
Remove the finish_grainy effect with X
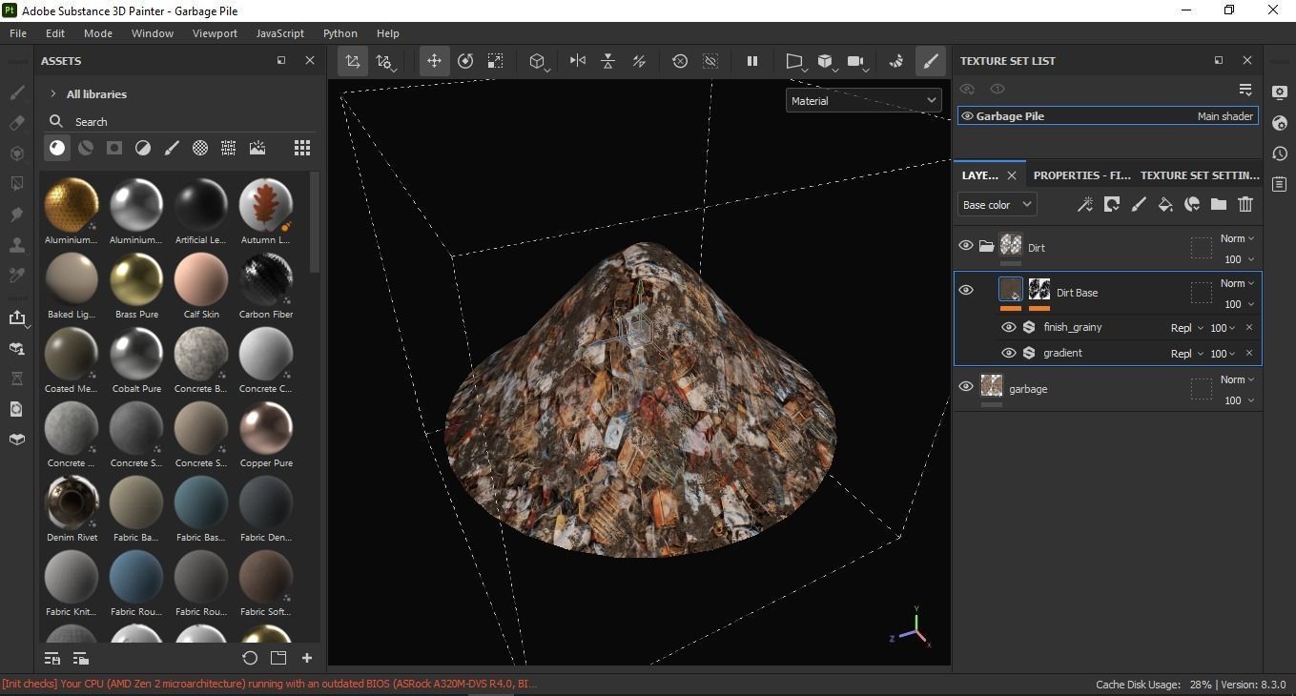tap(1249, 328)
